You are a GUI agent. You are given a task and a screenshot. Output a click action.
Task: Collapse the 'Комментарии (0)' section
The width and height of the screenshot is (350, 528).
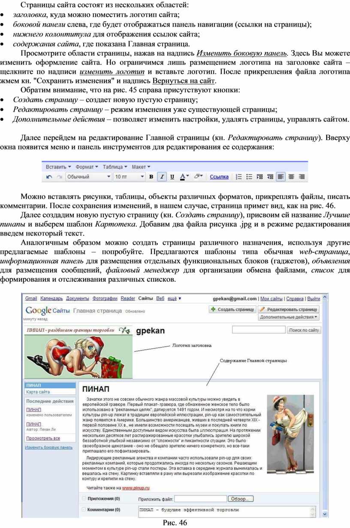pyautogui.click(x=83, y=510)
